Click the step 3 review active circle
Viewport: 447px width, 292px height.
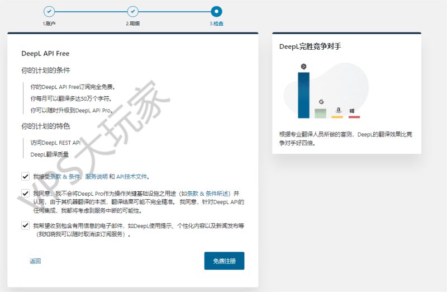pyautogui.click(x=216, y=11)
